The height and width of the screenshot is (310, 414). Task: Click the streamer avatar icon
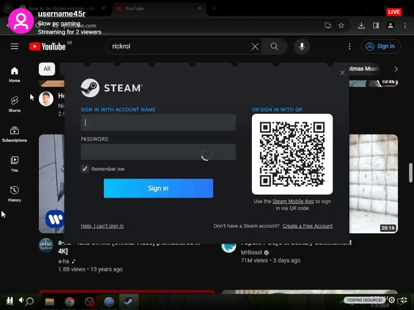pos(21,21)
